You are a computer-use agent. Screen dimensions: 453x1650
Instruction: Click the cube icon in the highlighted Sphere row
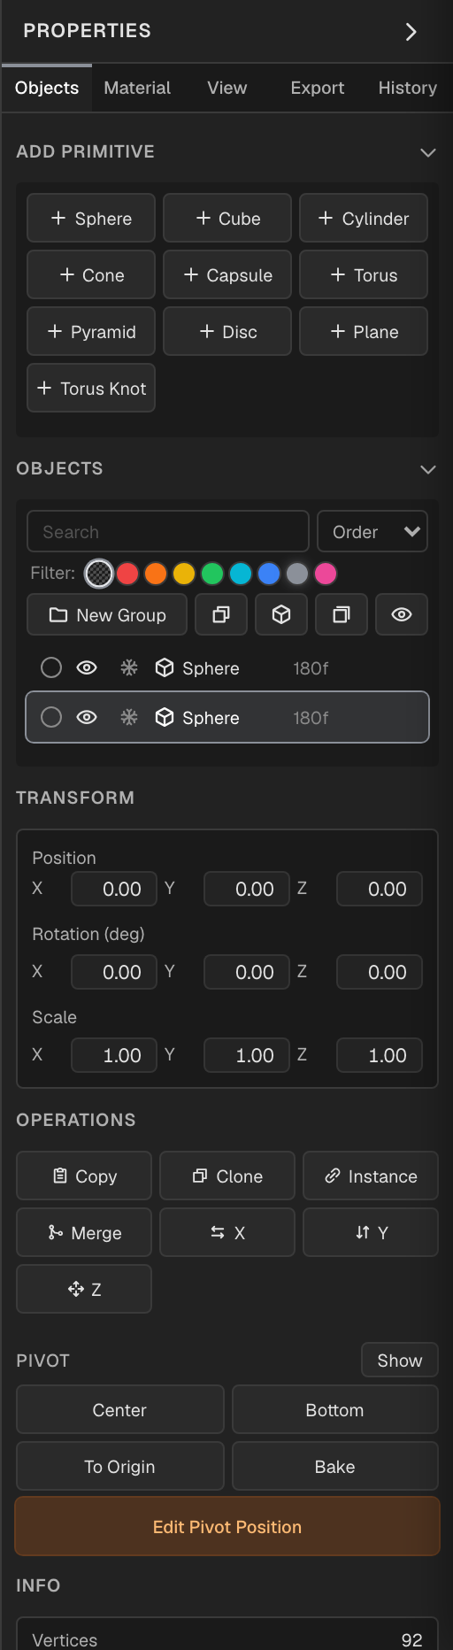165,717
